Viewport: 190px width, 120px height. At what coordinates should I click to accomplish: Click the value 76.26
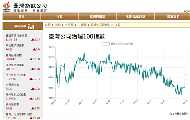(9, 50)
